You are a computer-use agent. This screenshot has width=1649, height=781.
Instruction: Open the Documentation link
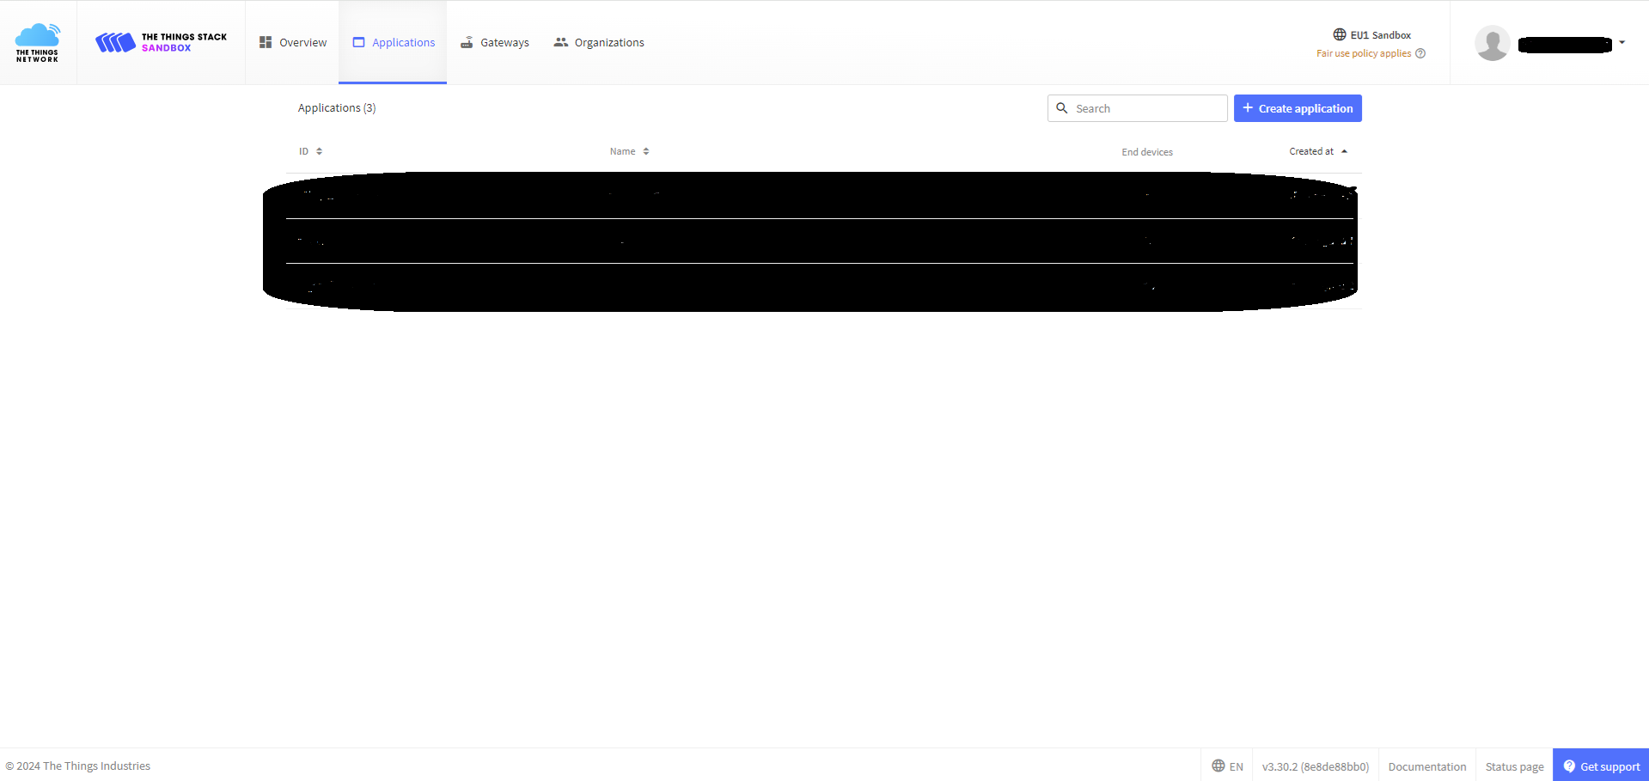coord(1427,766)
